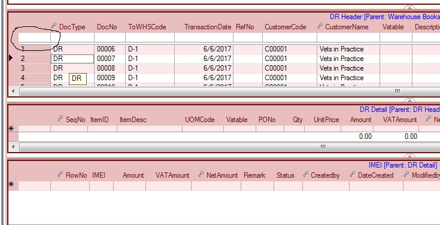Image resolution: width=440 pixels, height=225 pixels.
Task: Click the UOMCode column header
Action: 200,120
